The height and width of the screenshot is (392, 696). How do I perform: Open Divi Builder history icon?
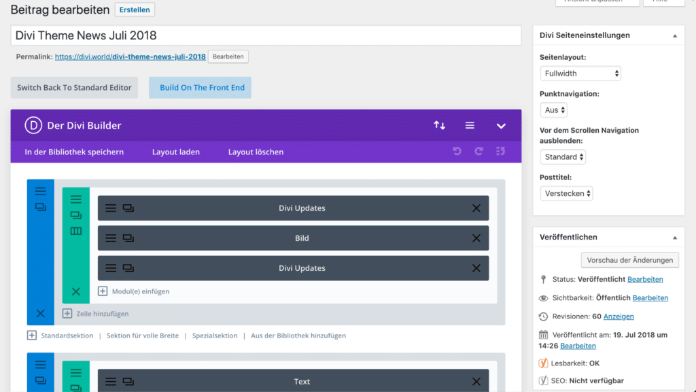(500, 151)
